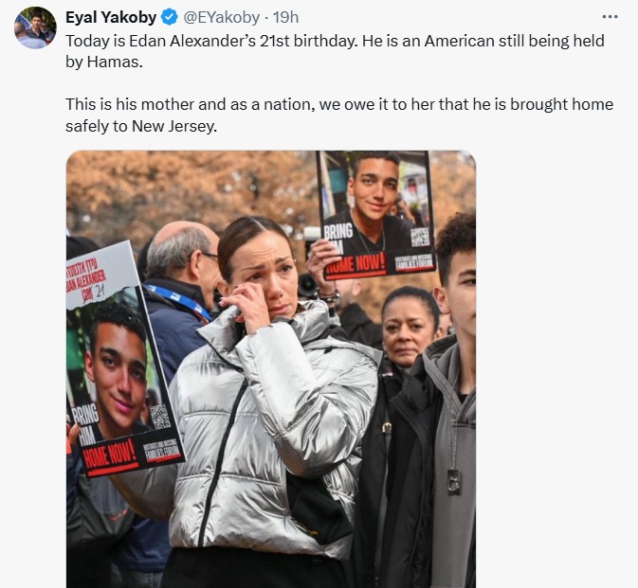Click the QR code on the left poster

161,417
